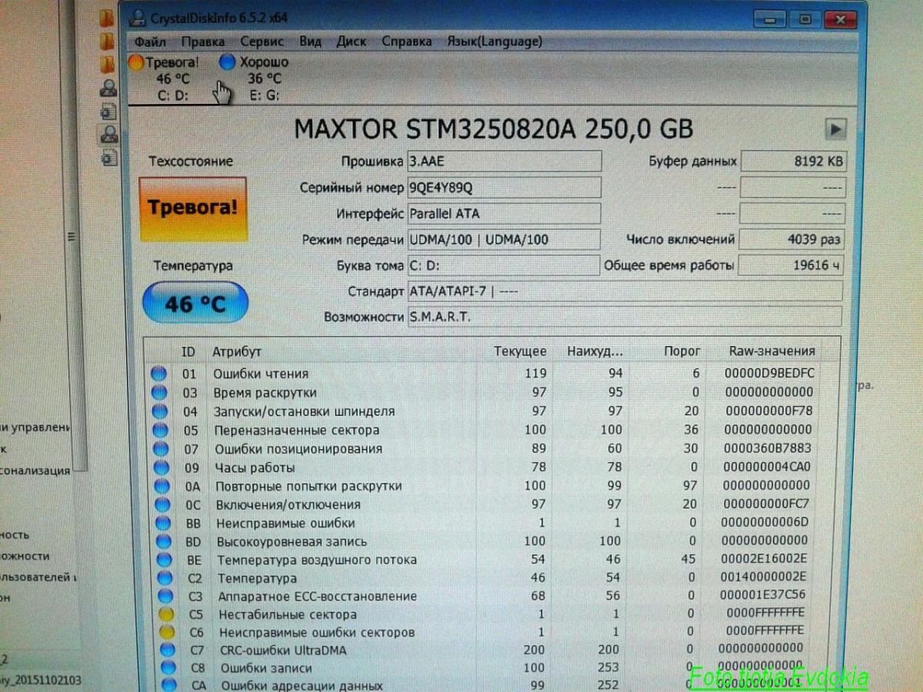Click the 46 °C temperature indicator
The height and width of the screenshot is (692, 923).
pyautogui.click(x=195, y=303)
